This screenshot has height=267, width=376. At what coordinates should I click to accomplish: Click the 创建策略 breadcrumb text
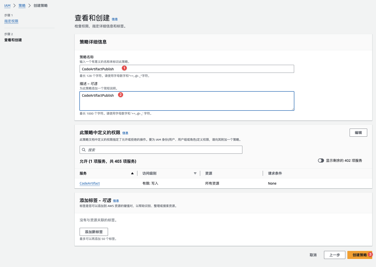pyautogui.click(x=40, y=6)
